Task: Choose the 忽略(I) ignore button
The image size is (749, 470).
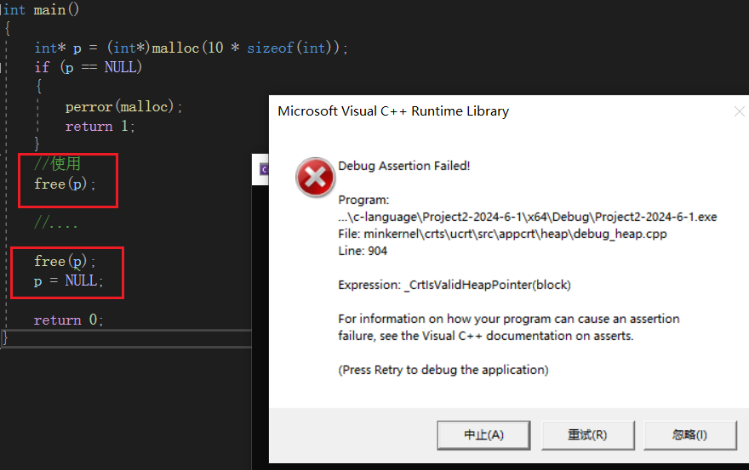Action: click(x=689, y=434)
